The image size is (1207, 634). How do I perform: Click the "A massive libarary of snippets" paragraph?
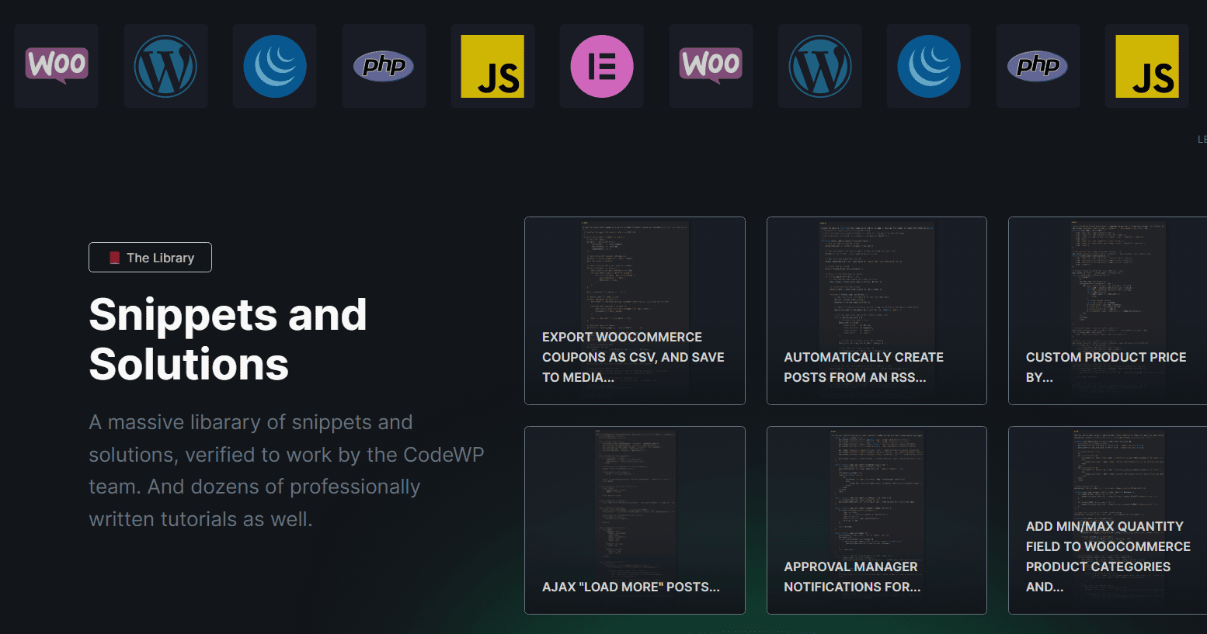[287, 470]
